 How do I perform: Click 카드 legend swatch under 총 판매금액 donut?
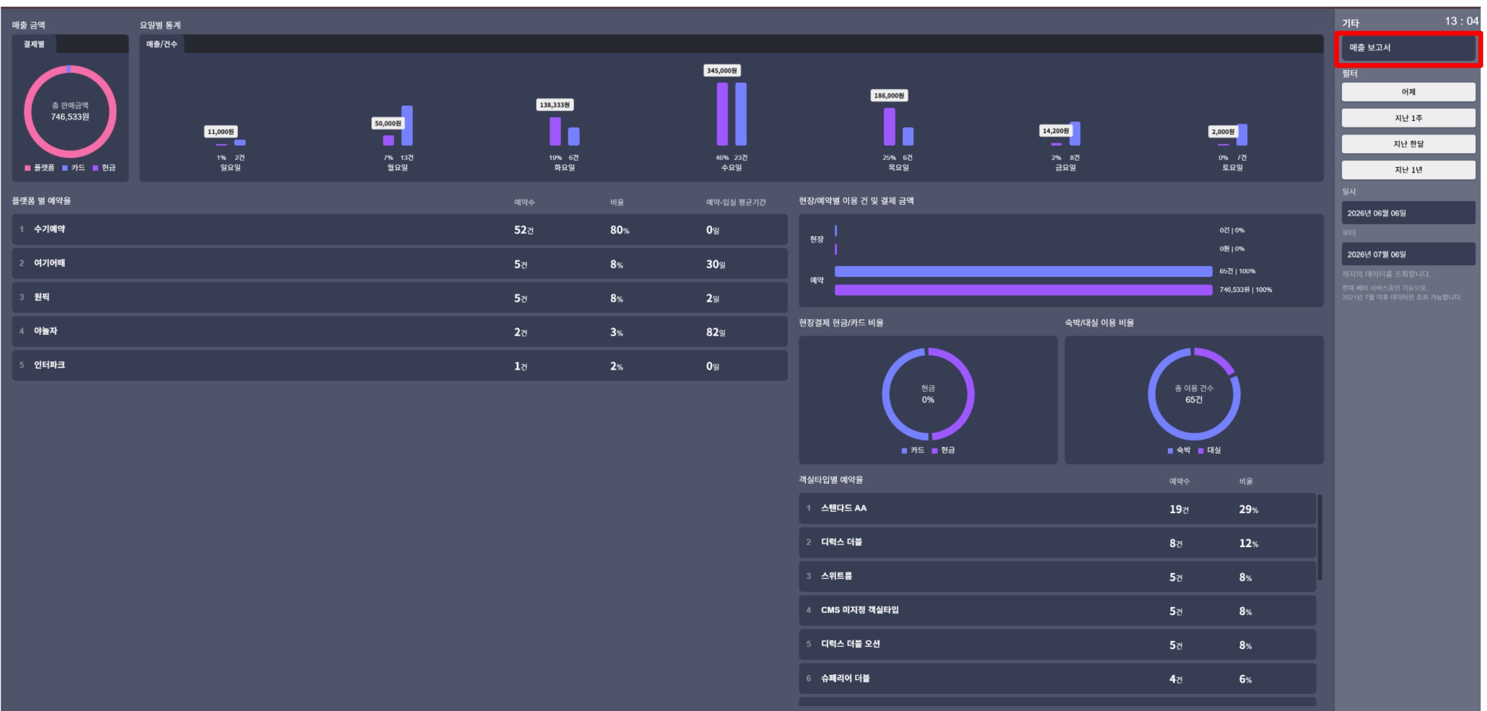tap(65, 168)
